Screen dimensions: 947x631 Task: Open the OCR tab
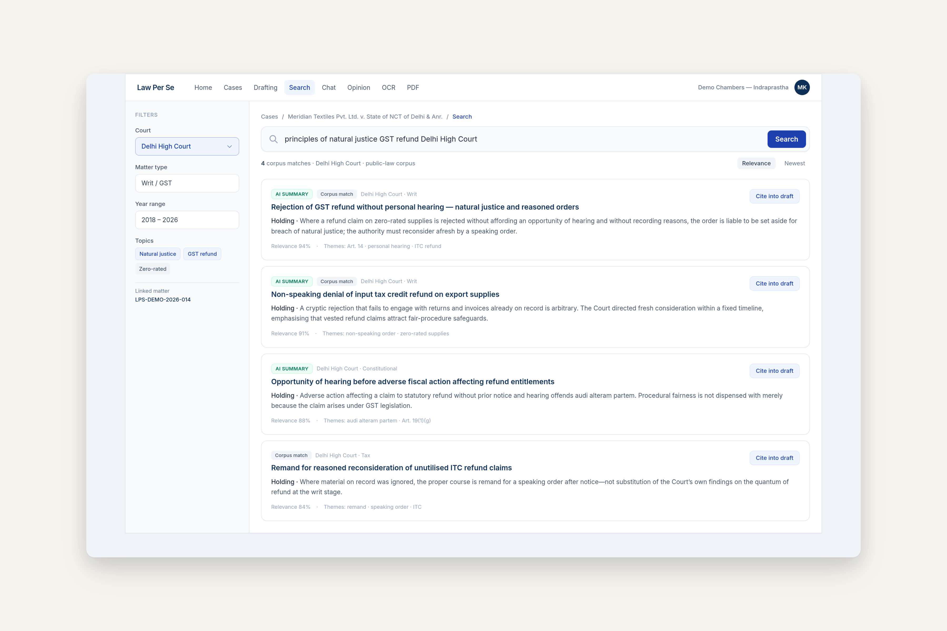[388, 87]
